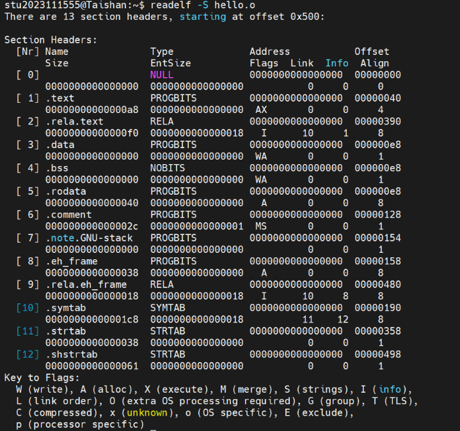Click the 'Flags' column header
460x431 pixels.
[x=264, y=63]
